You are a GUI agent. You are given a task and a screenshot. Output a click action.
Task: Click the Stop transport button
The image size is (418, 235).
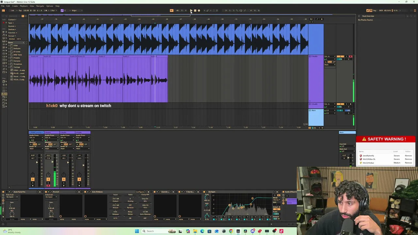(x=195, y=10)
